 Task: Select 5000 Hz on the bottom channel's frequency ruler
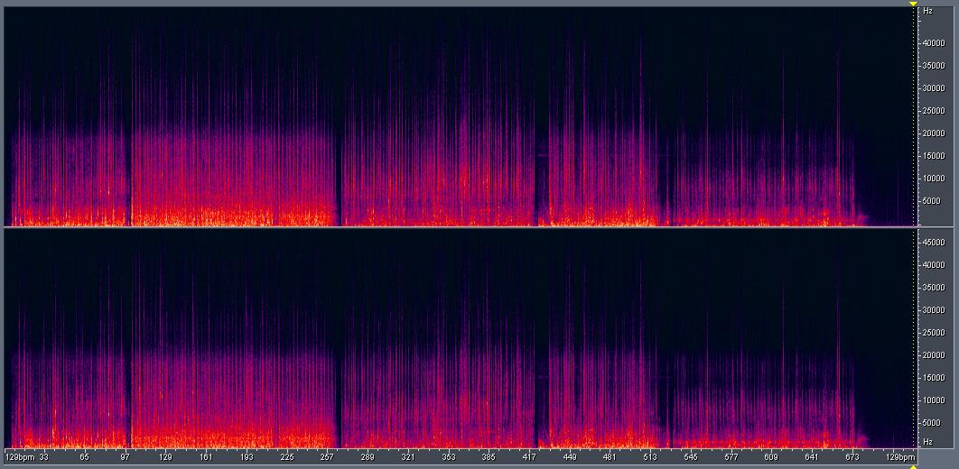935,422
